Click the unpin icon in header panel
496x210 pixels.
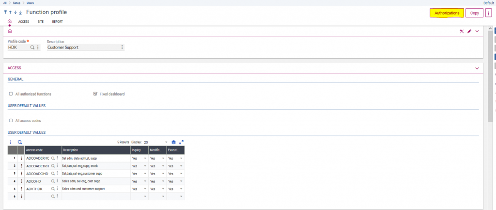click(462, 31)
